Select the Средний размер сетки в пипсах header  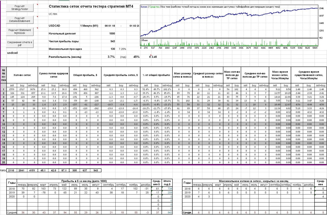tap(208, 75)
